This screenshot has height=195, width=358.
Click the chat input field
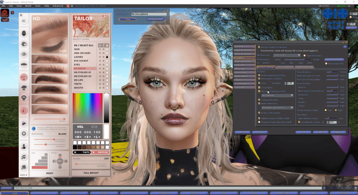click(x=168, y=188)
